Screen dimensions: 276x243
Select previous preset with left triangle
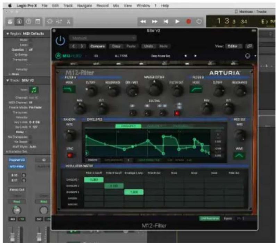(185, 56)
